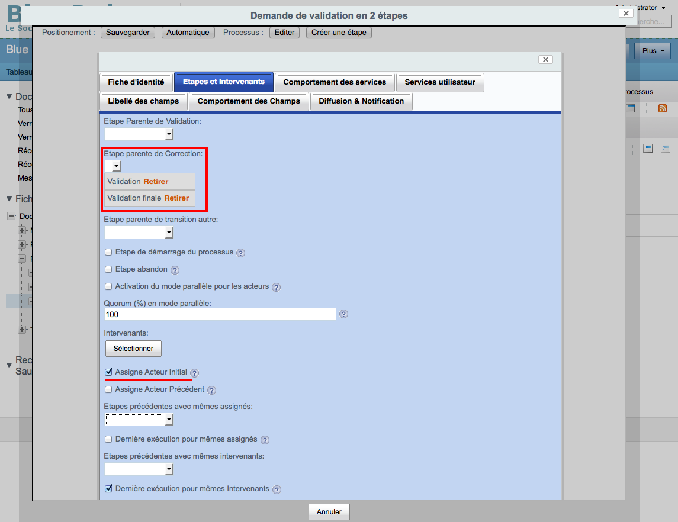Click help icon next to Quorum field
678x522 pixels.
pos(344,314)
